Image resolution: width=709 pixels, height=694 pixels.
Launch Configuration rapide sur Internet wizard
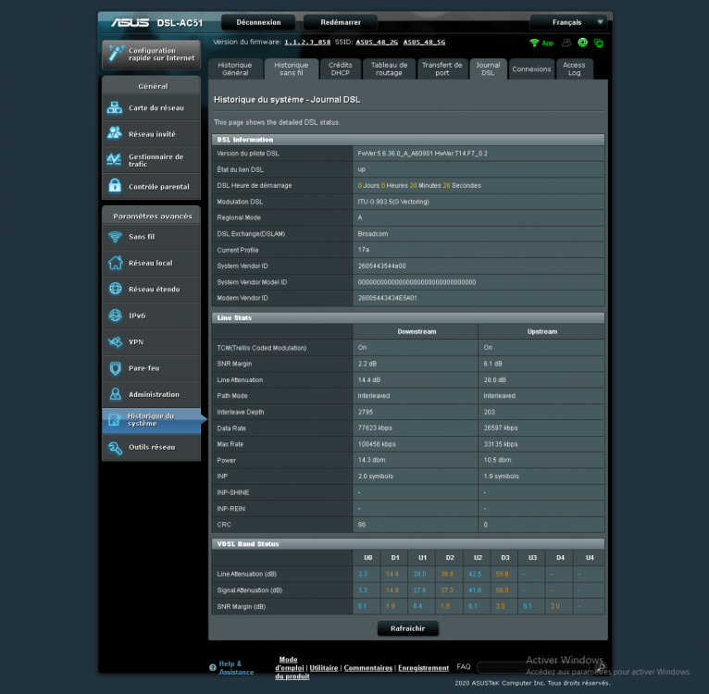151,55
